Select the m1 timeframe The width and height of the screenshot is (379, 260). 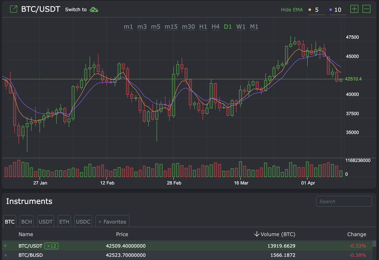coord(128,26)
